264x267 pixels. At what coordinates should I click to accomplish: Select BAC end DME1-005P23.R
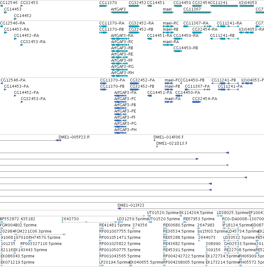coord(74,137)
